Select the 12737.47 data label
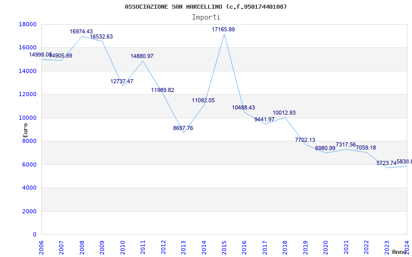The image size is (412, 257). click(x=122, y=81)
